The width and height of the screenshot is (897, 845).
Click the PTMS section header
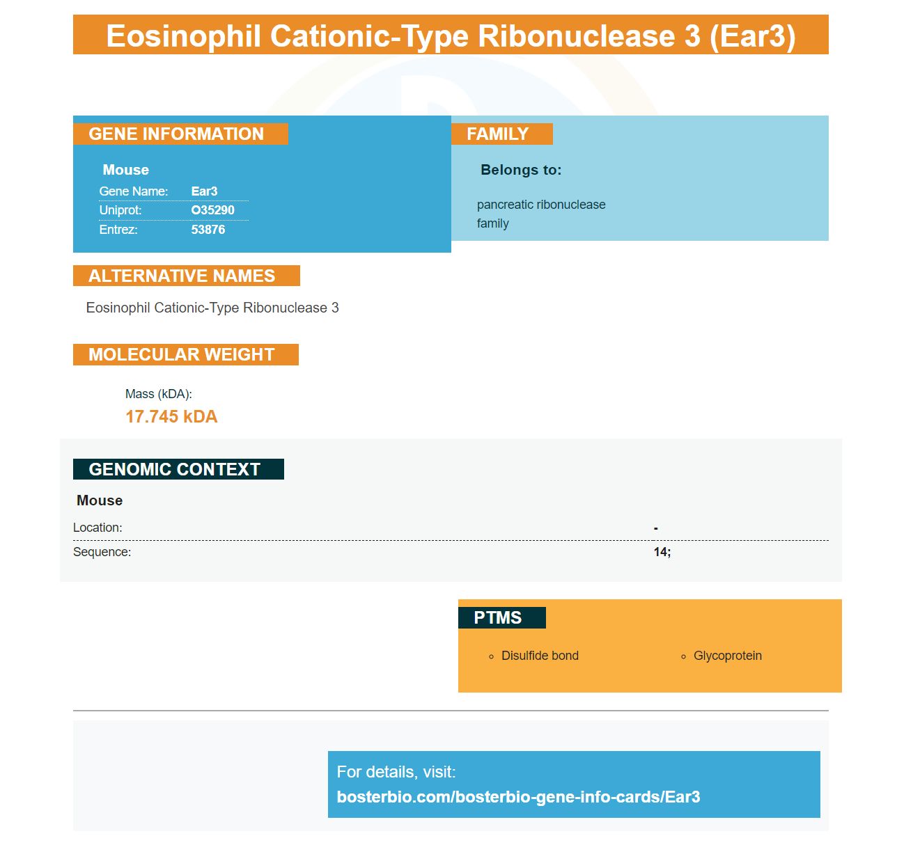[x=501, y=617]
